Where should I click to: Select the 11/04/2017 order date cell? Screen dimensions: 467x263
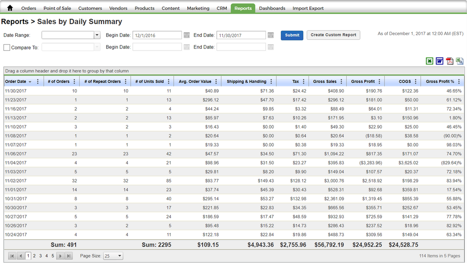coord(16,163)
